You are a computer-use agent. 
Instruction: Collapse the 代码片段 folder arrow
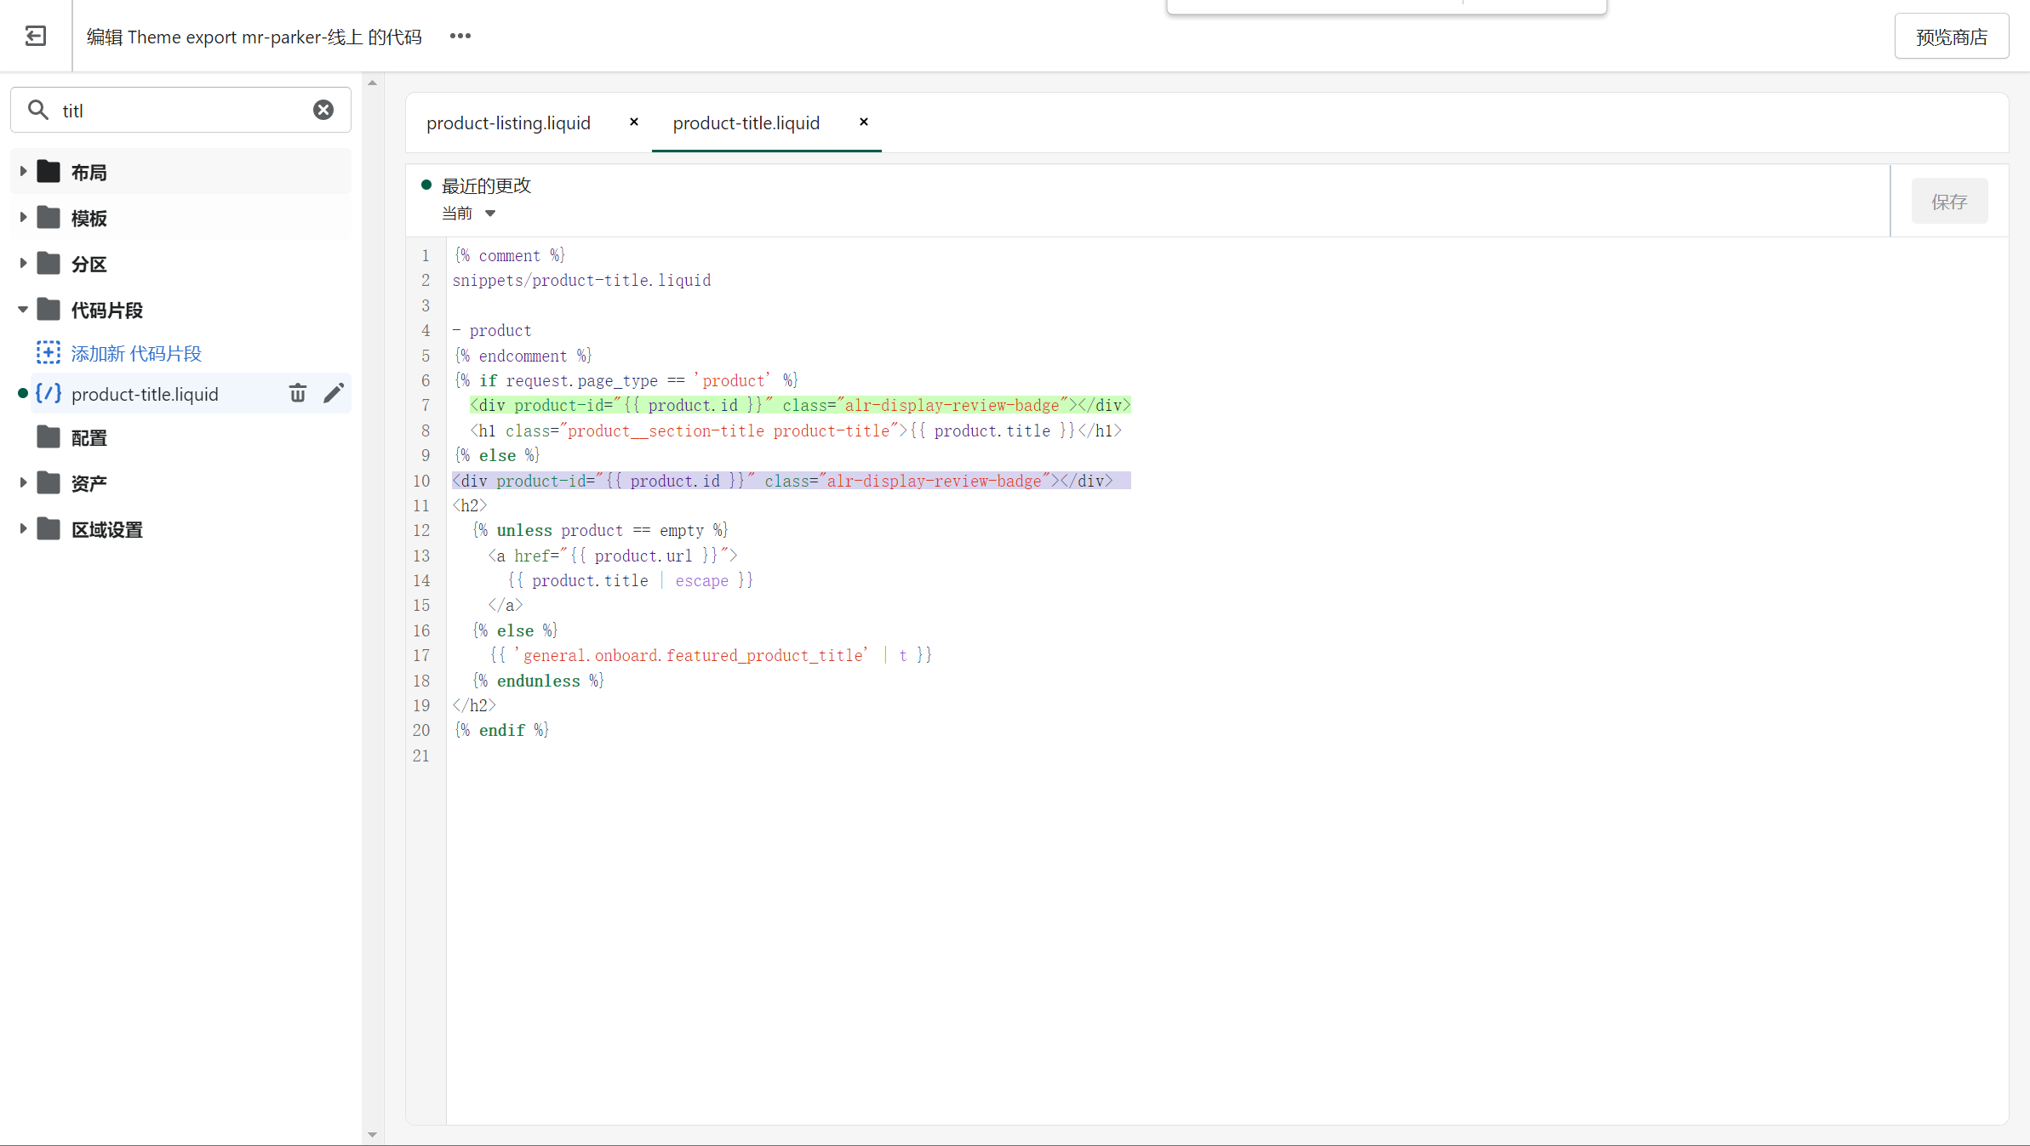pos(23,310)
